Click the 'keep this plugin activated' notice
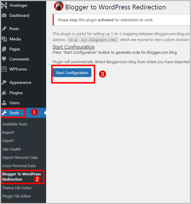The width and height of the screenshot is (191, 204). pos(106,20)
